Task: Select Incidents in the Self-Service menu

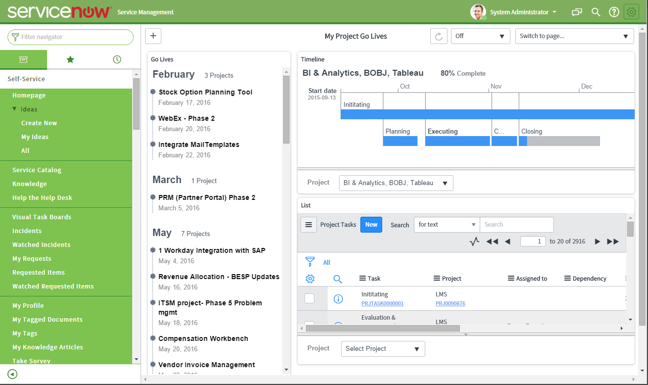Action: pyautogui.click(x=27, y=231)
